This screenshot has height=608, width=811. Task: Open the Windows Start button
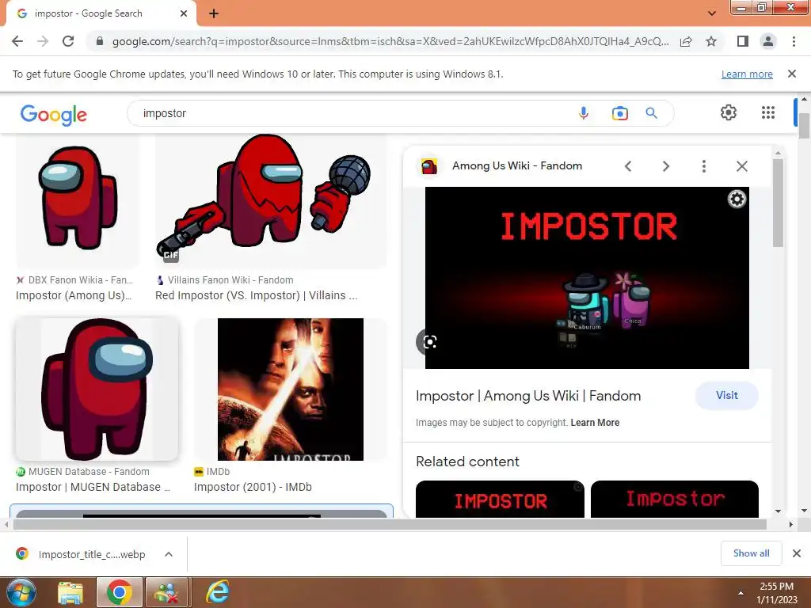[x=21, y=592]
